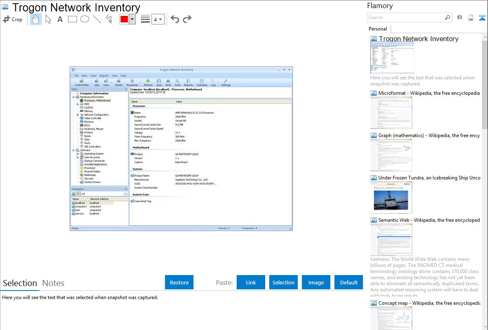This screenshot has height=330, width=488.
Task: Open the Reports menu in Trogon screenshot
Action: tap(104, 76)
